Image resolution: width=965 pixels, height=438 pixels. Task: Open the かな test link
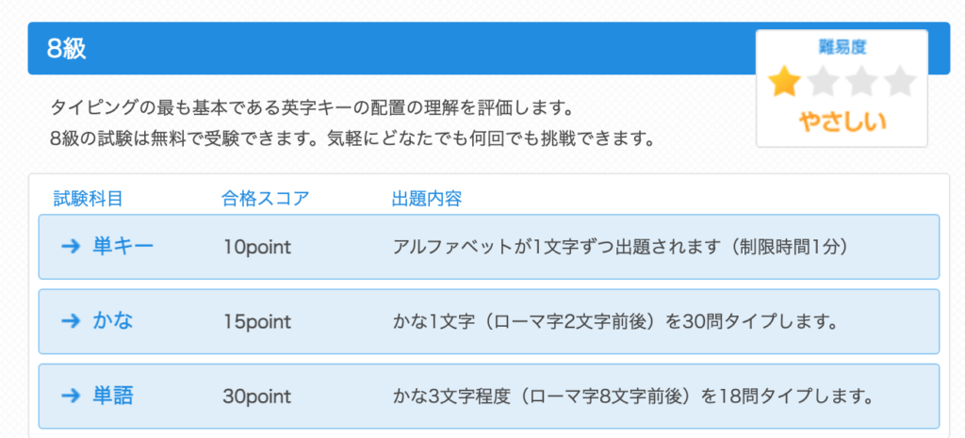click(x=113, y=321)
